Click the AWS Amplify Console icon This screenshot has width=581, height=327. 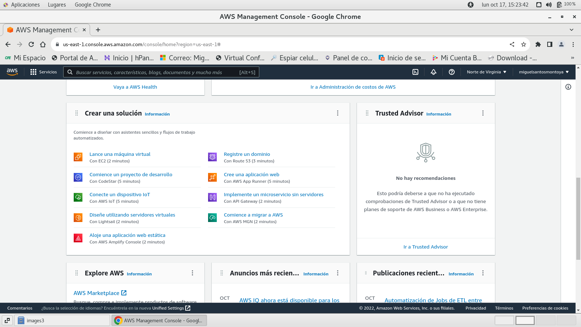coord(78,238)
